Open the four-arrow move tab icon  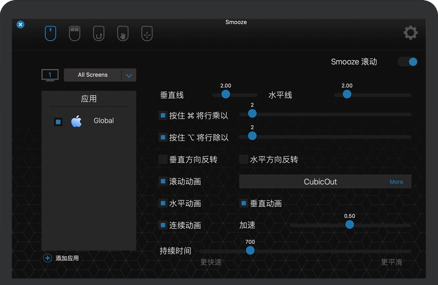point(147,34)
